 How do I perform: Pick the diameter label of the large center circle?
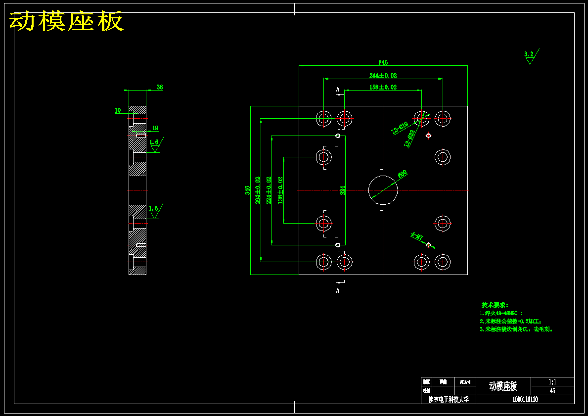pos(403,174)
